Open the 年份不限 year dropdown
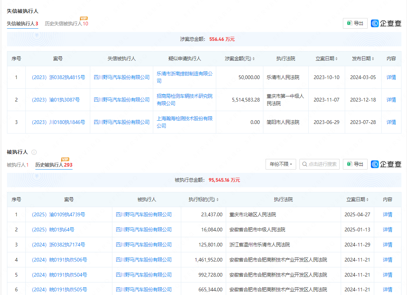The height and width of the screenshot is (295, 407). point(281,164)
